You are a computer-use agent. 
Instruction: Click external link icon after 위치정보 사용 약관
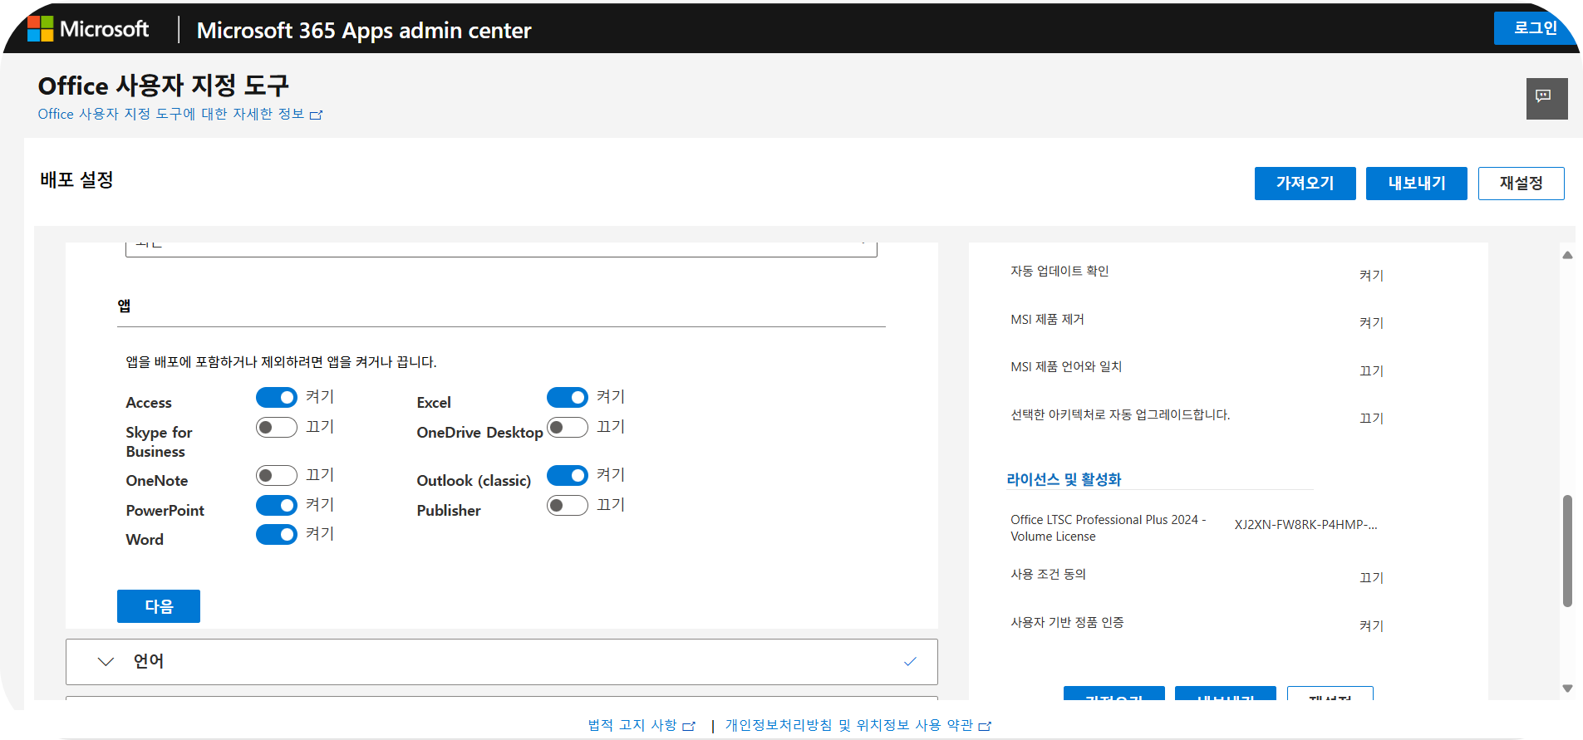[985, 726]
